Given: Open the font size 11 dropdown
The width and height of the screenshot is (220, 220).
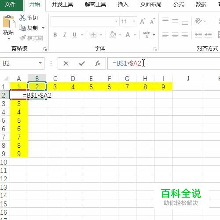Looking at the screenshot, I should click(x=134, y=22).
